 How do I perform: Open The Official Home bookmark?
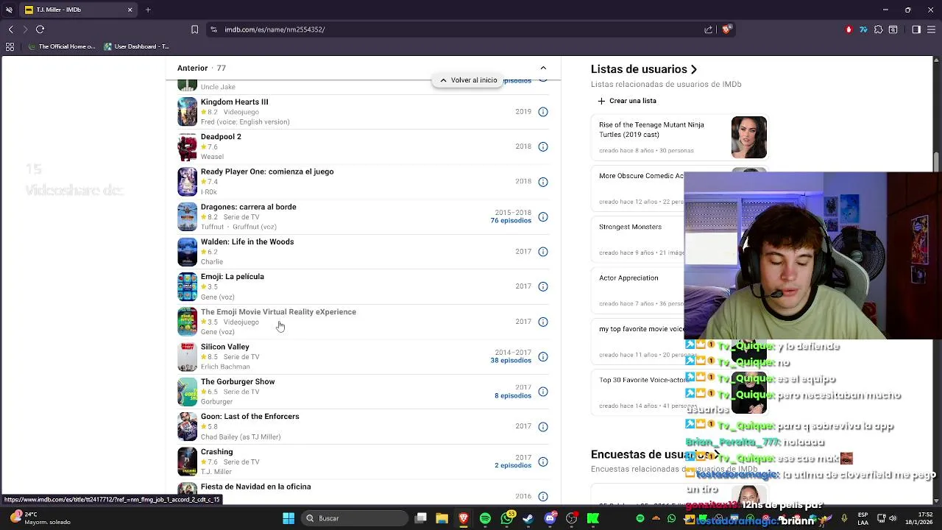63,46
